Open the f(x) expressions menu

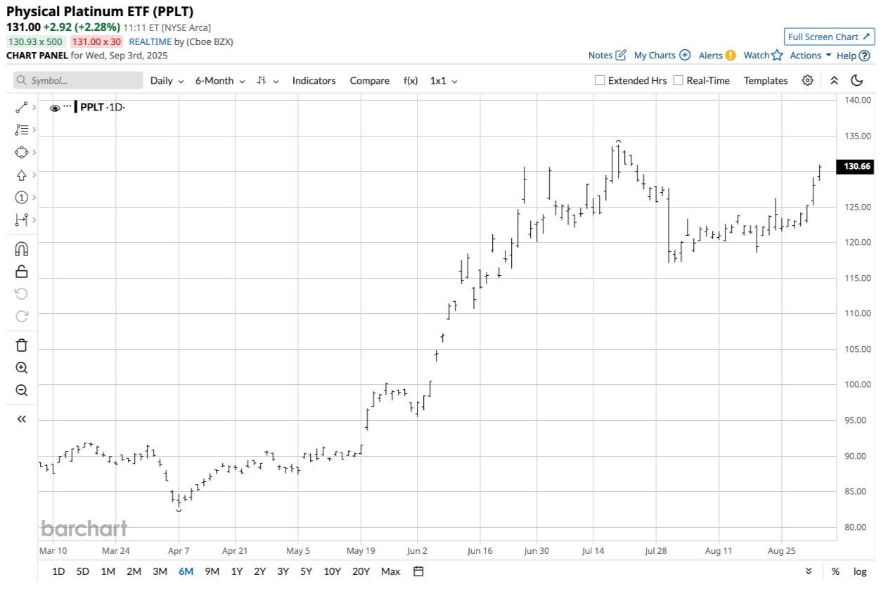(x=411, y=80)
